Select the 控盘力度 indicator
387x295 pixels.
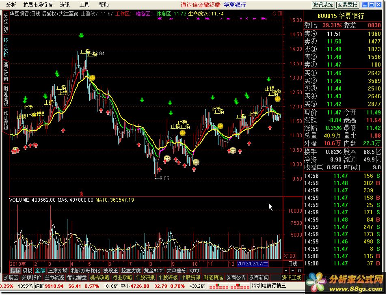coord(131,271)
